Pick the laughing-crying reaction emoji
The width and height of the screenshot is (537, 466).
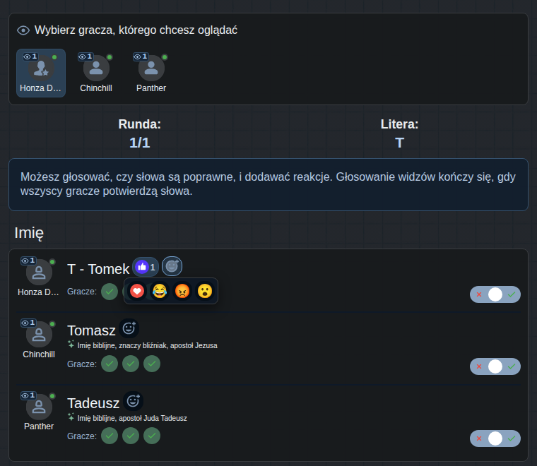click(160, 291)
